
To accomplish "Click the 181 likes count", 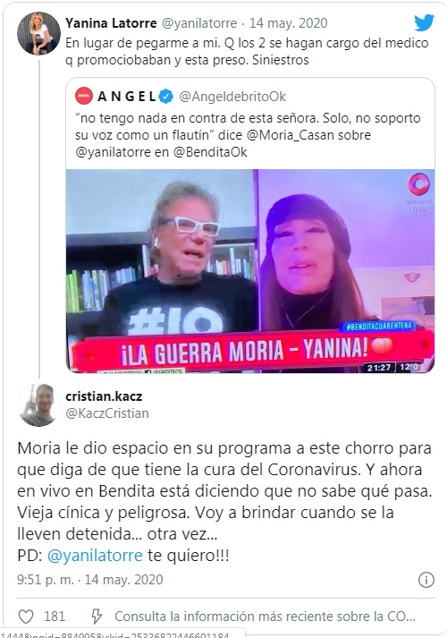I will 55,617.
